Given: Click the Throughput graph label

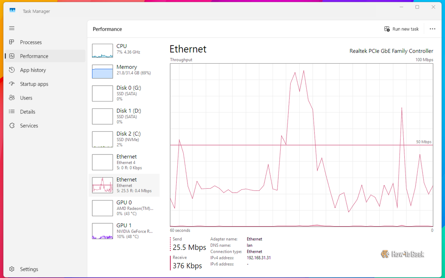Looking at the screenshot, I should [181, 60].
